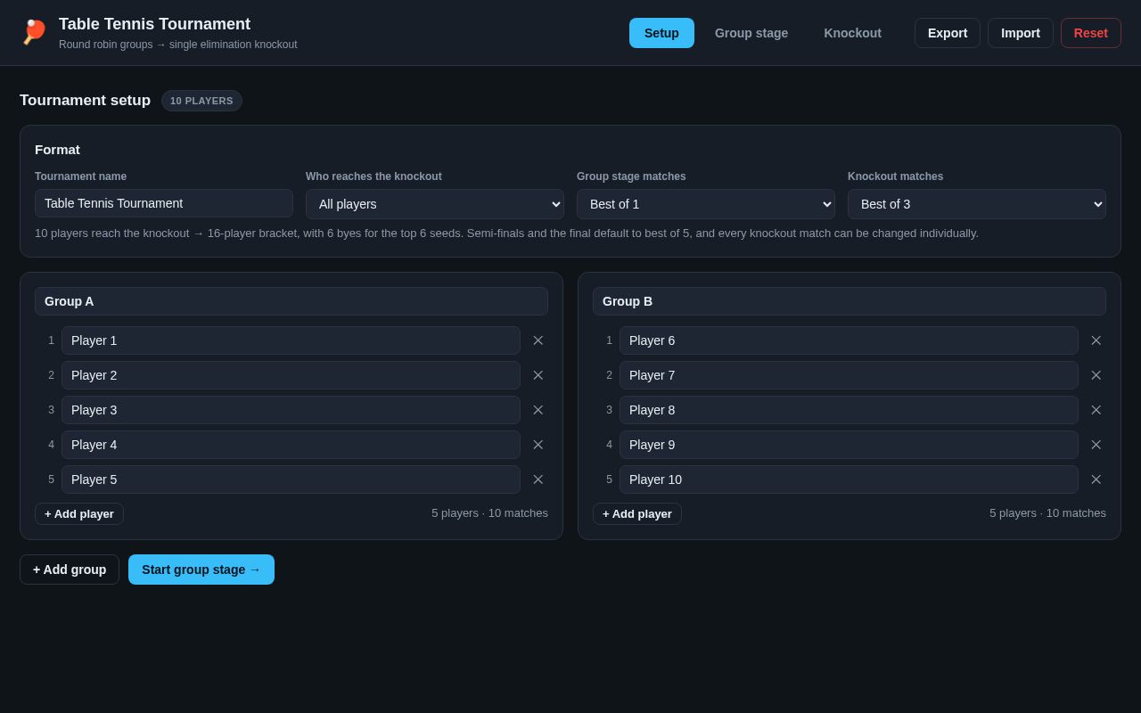Focus the Player 9 name field
The width and height of the screenshot is (1141, 713).
click(x=849, y=445)
